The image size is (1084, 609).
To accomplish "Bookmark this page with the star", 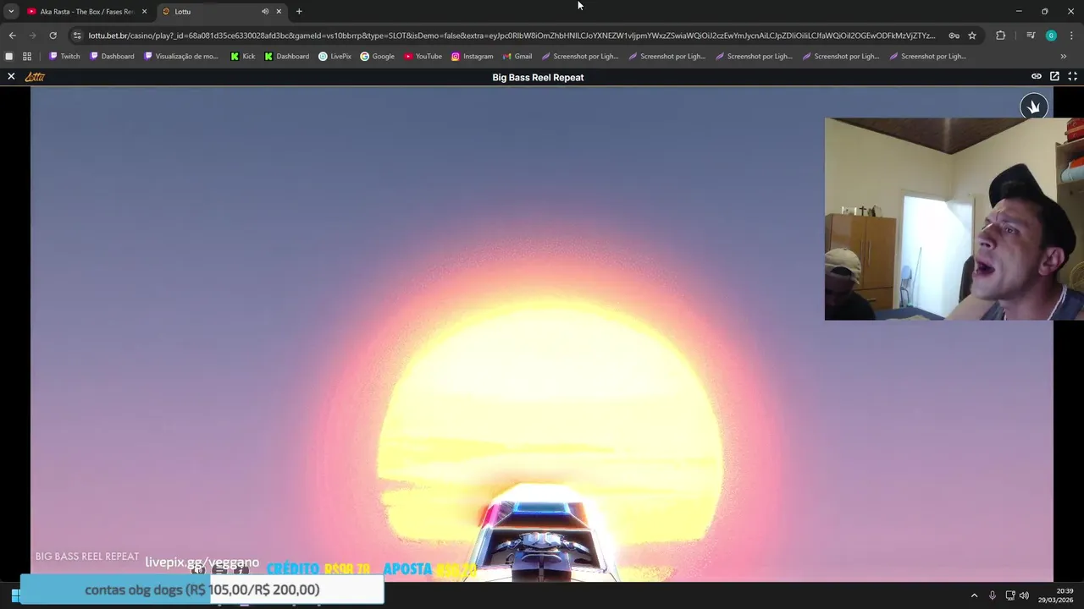I will [972, 36].
